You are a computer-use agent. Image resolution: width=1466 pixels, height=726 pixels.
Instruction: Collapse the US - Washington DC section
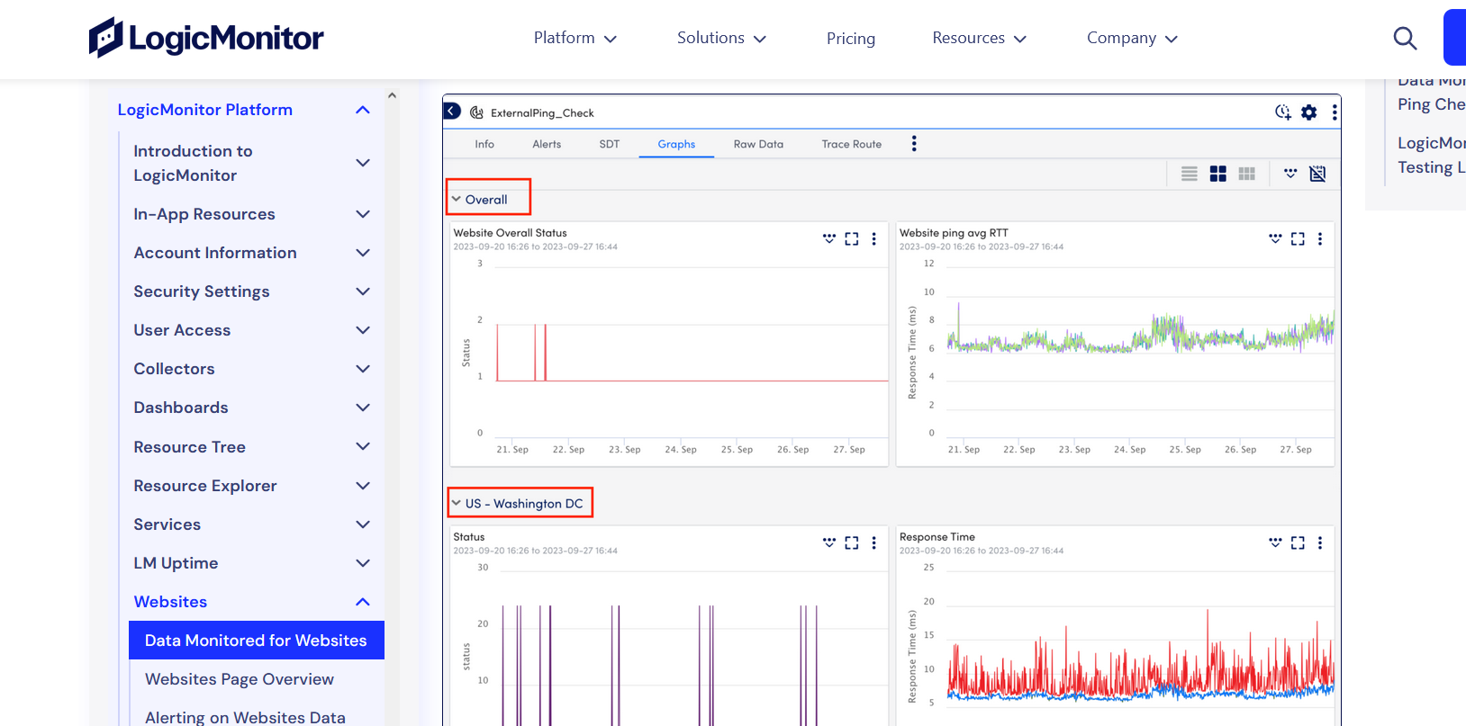point(457,503)
